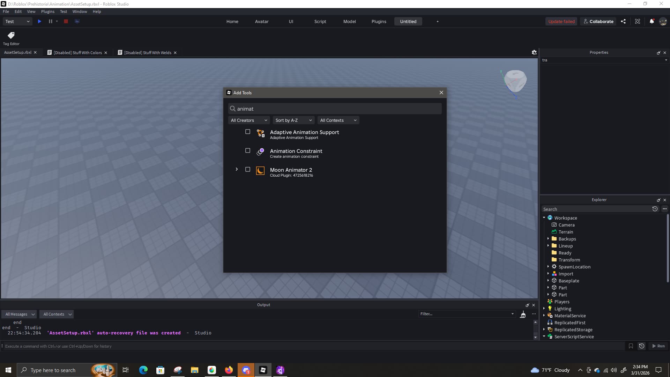Stop the test with the red stop button

(66, 21)
